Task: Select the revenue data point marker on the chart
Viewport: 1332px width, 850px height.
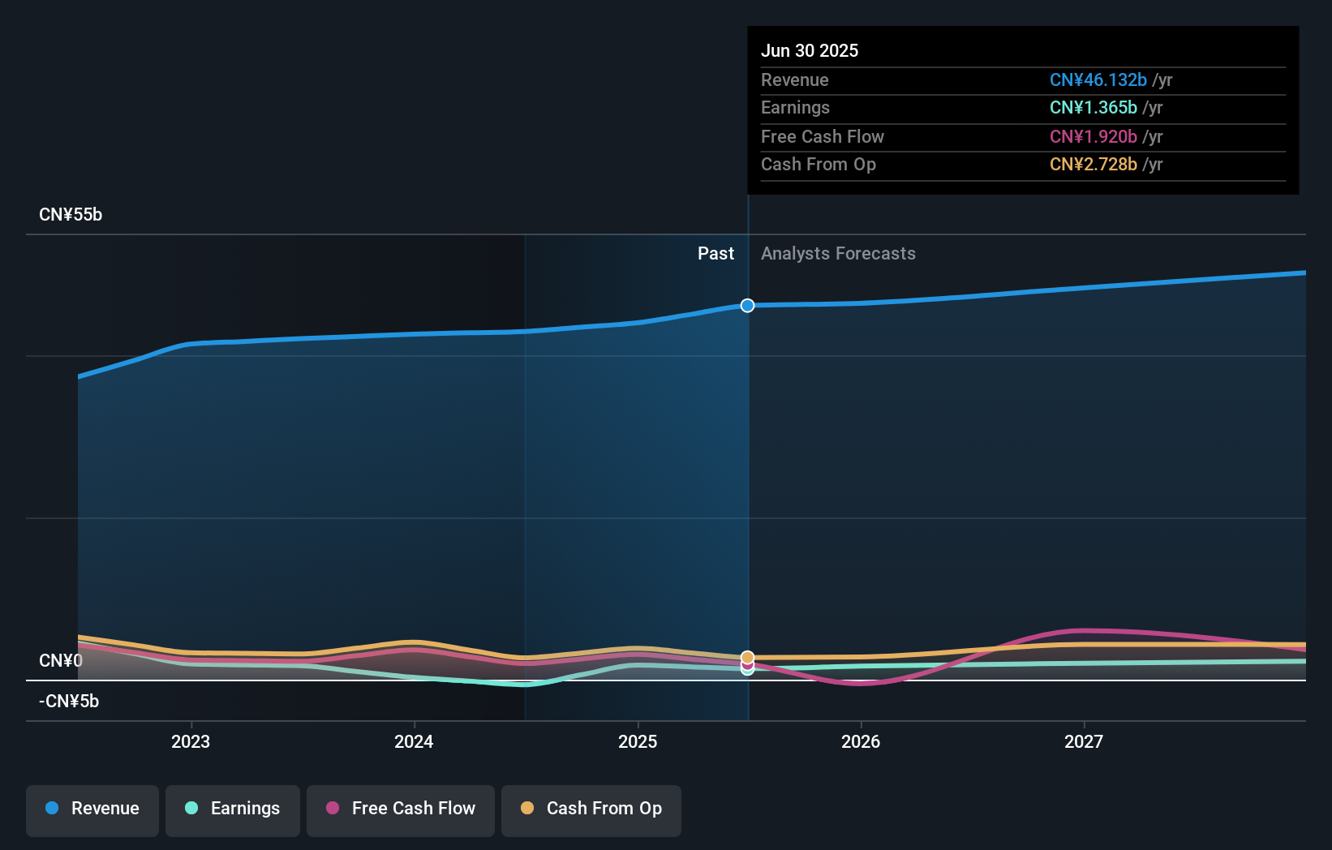Action: coord(746,306)
